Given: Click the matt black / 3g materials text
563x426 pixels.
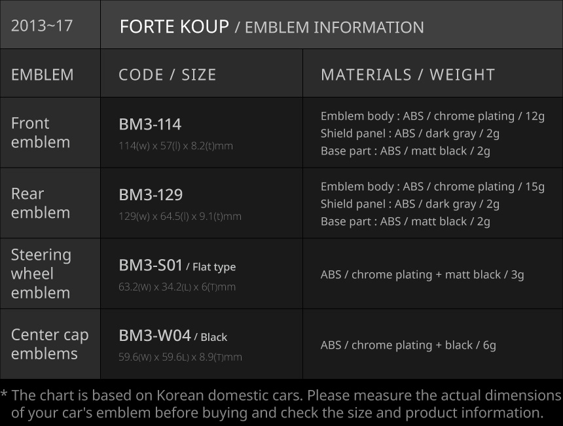Looking at the screenshot, I should click(422, 275).
